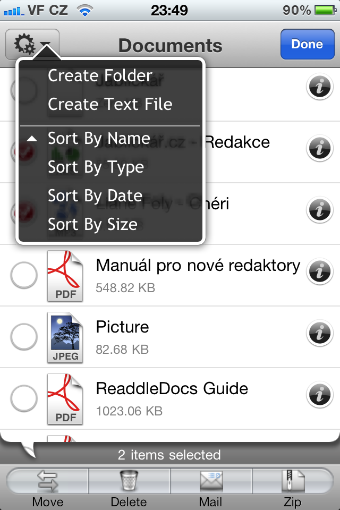Open the dropdown arrow next to gear
The height and width of the screenshot is (510, 340).
[45, 45]
